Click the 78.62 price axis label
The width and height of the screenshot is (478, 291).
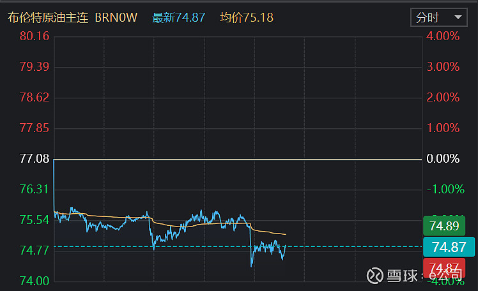pos(35,98)
